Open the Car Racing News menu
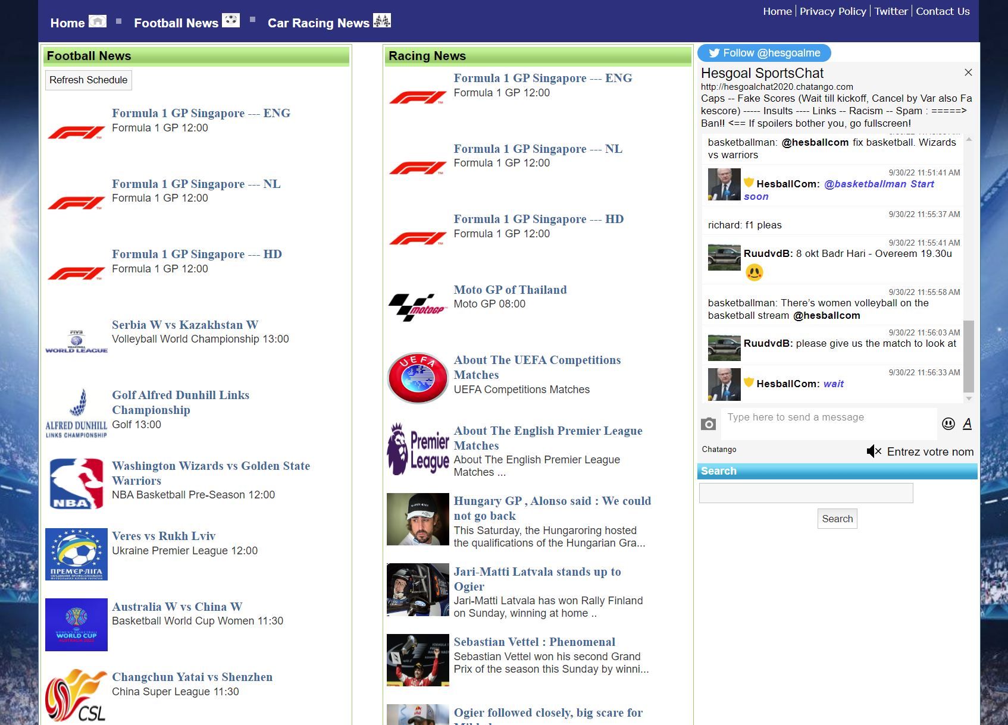 [x=320, y=23]
